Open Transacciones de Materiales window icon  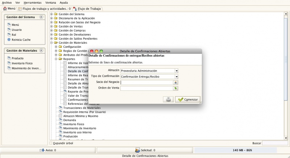click(x=60, y=108)
